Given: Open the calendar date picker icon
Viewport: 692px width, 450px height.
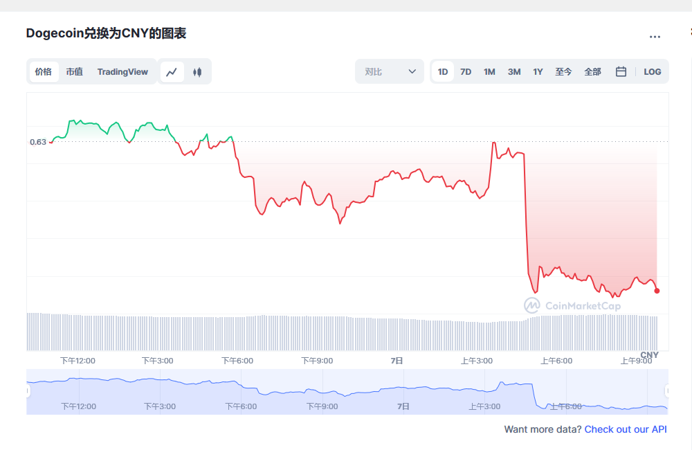Looking at the screenshot, I should (621, 71).
